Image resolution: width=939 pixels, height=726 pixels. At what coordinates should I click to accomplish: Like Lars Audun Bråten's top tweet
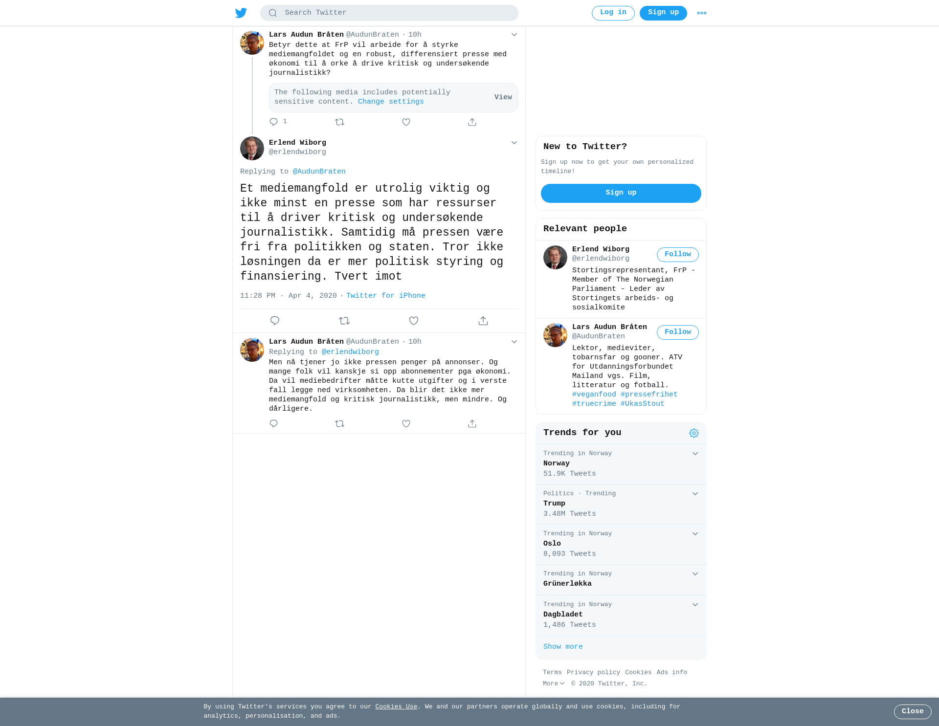[406, 122]
